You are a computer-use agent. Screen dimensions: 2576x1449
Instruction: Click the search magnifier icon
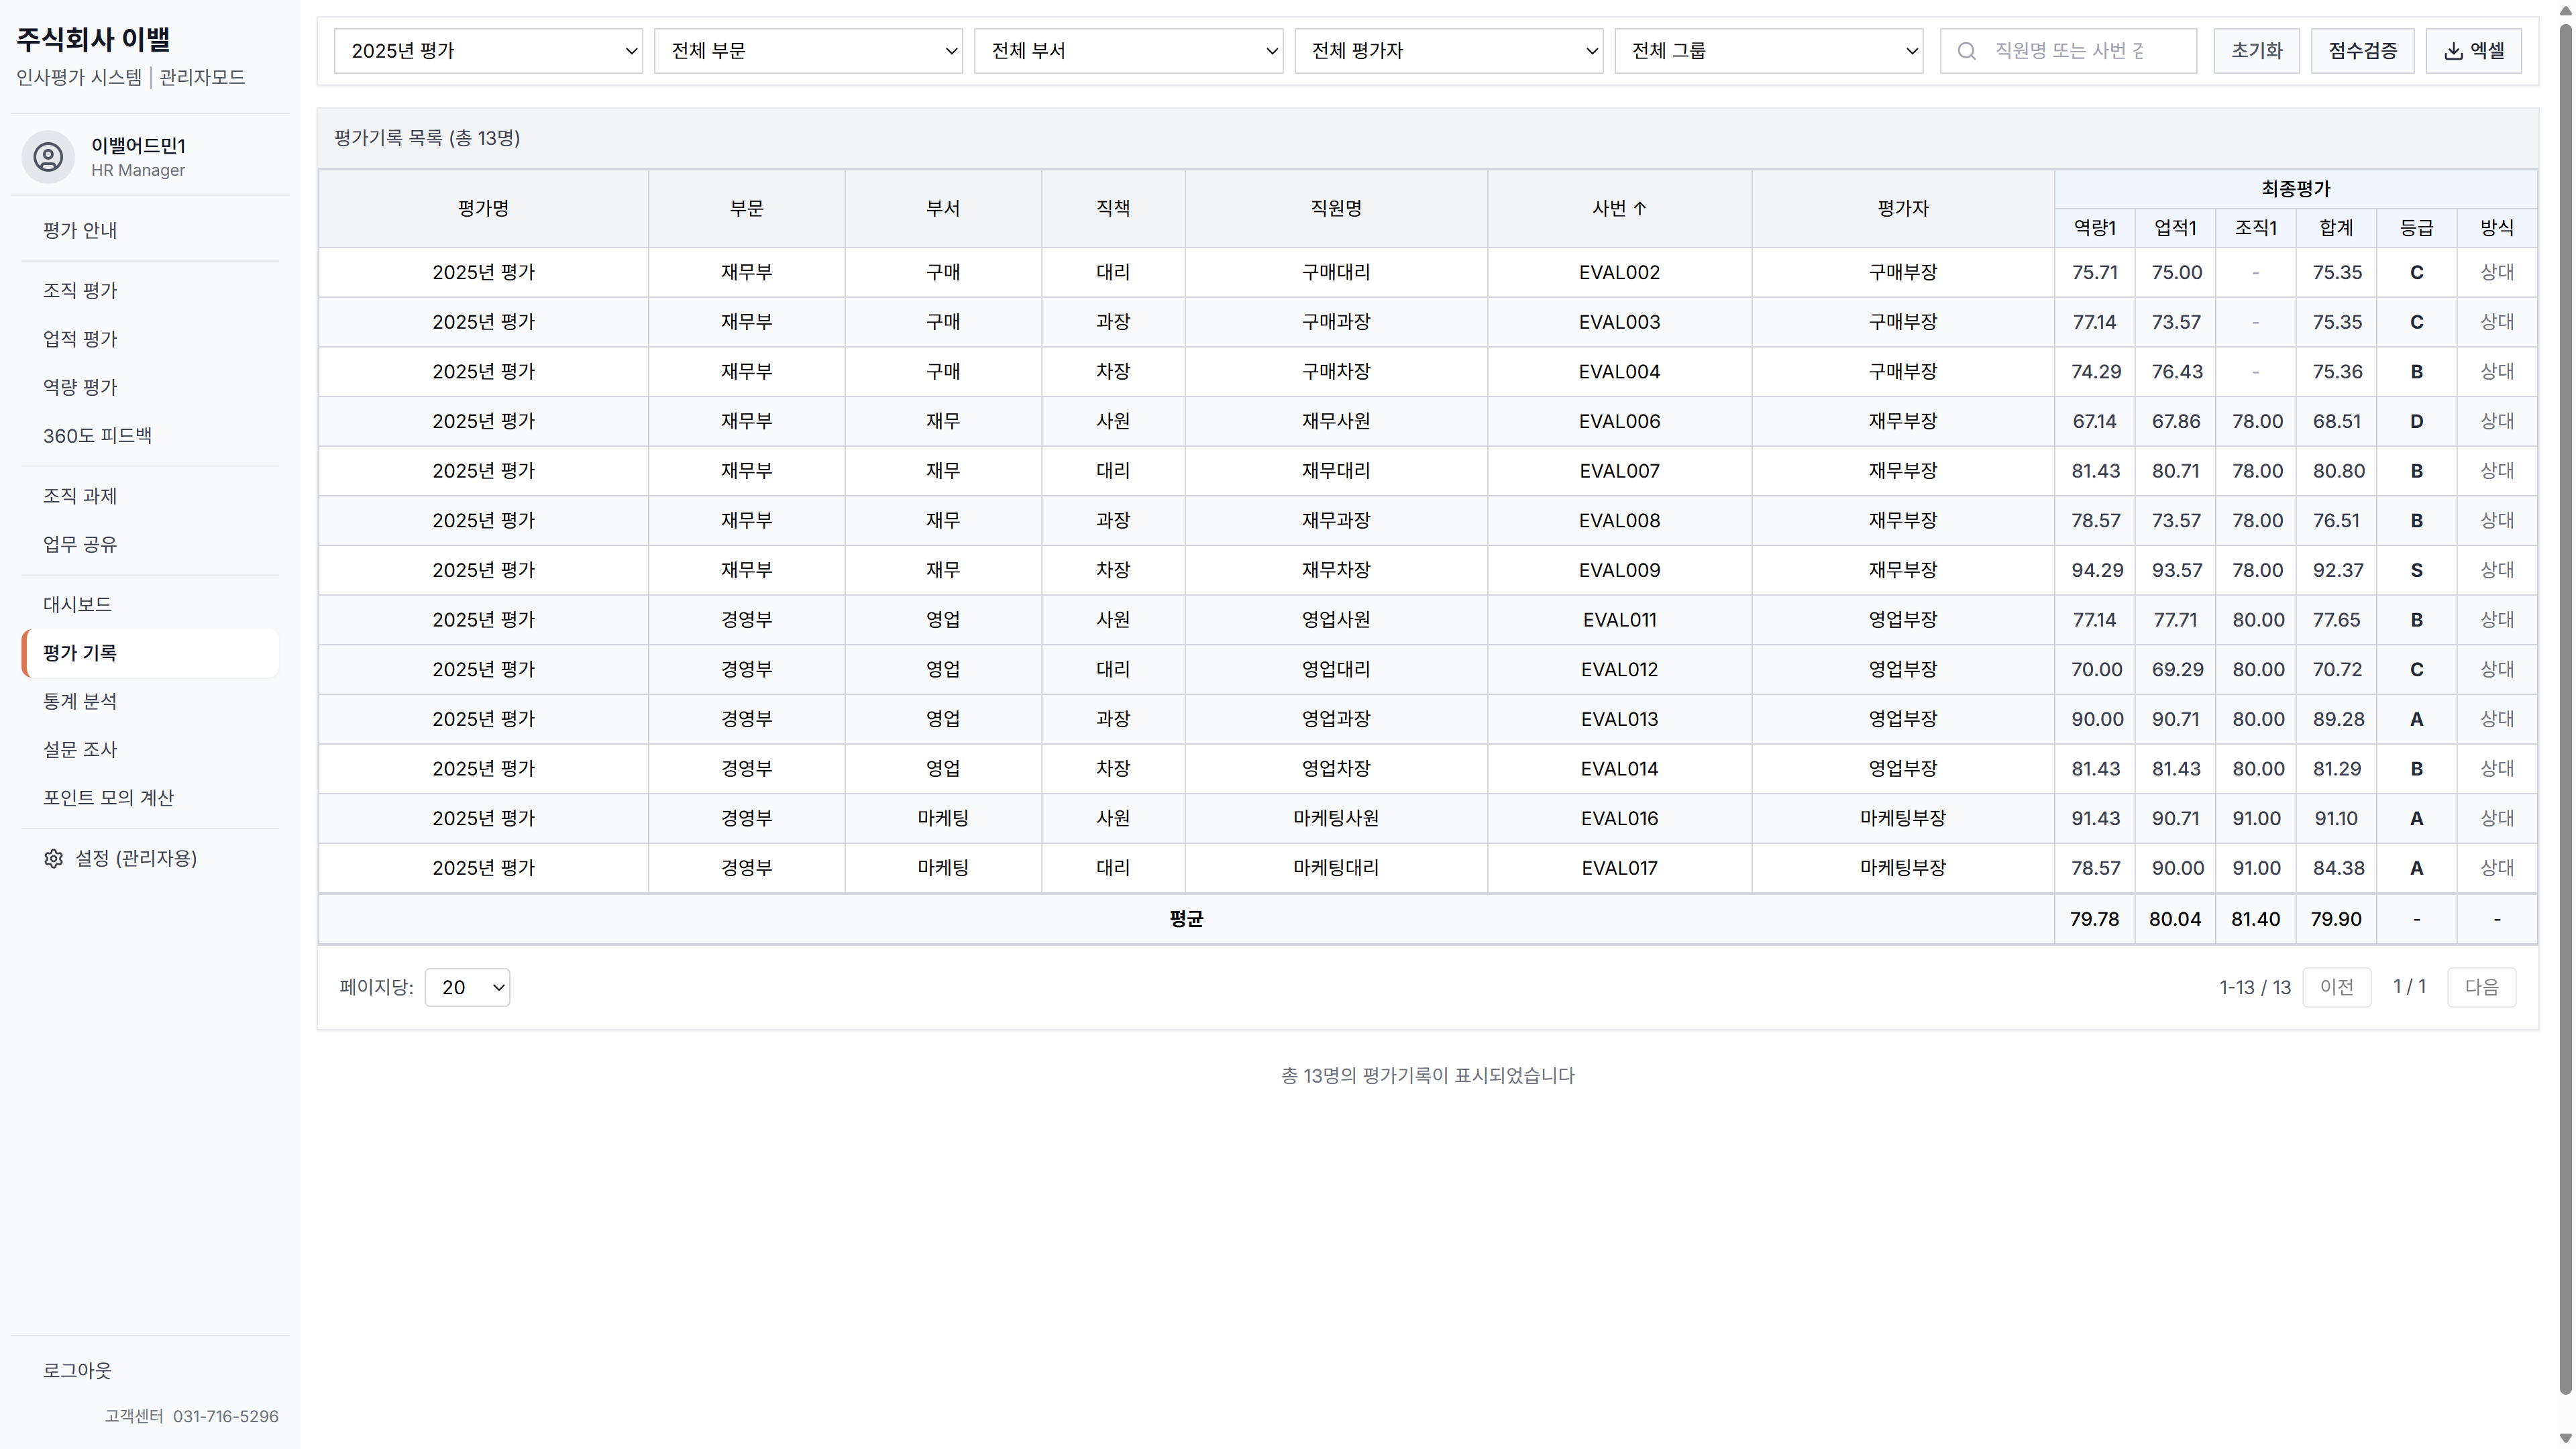pyautogui.click(x=1966, y=51)
